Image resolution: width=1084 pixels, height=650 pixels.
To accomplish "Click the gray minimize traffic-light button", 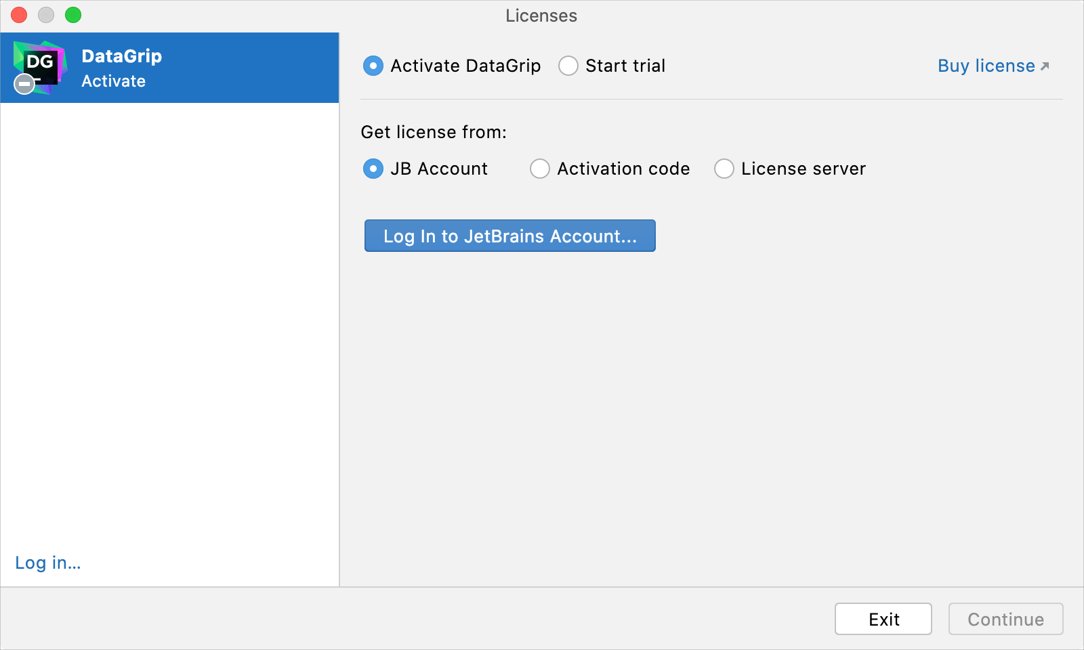I will click(46, 15).
